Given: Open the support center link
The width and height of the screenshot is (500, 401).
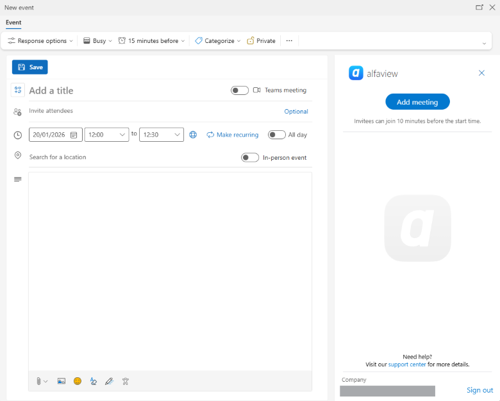Looking at the screenshot, I should (x=406, y=364).
